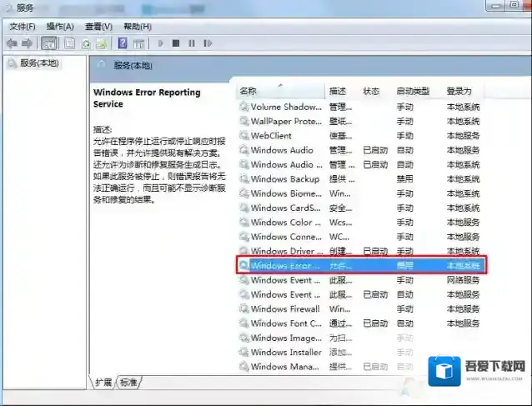Sort by the 启动类型 column header

(413, 91)
